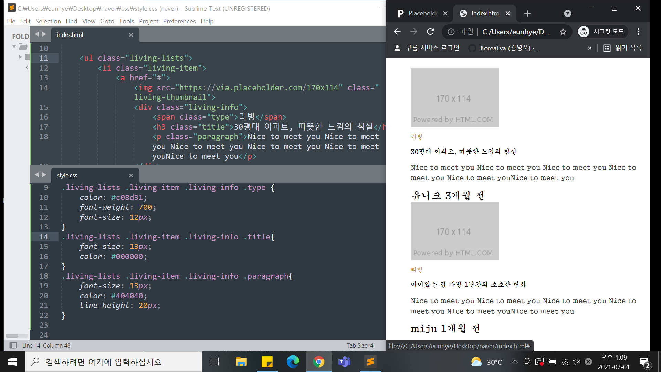661x372 pixels.
Task: Open Microsoft Edge from taskbar
Action: [293, 362]
